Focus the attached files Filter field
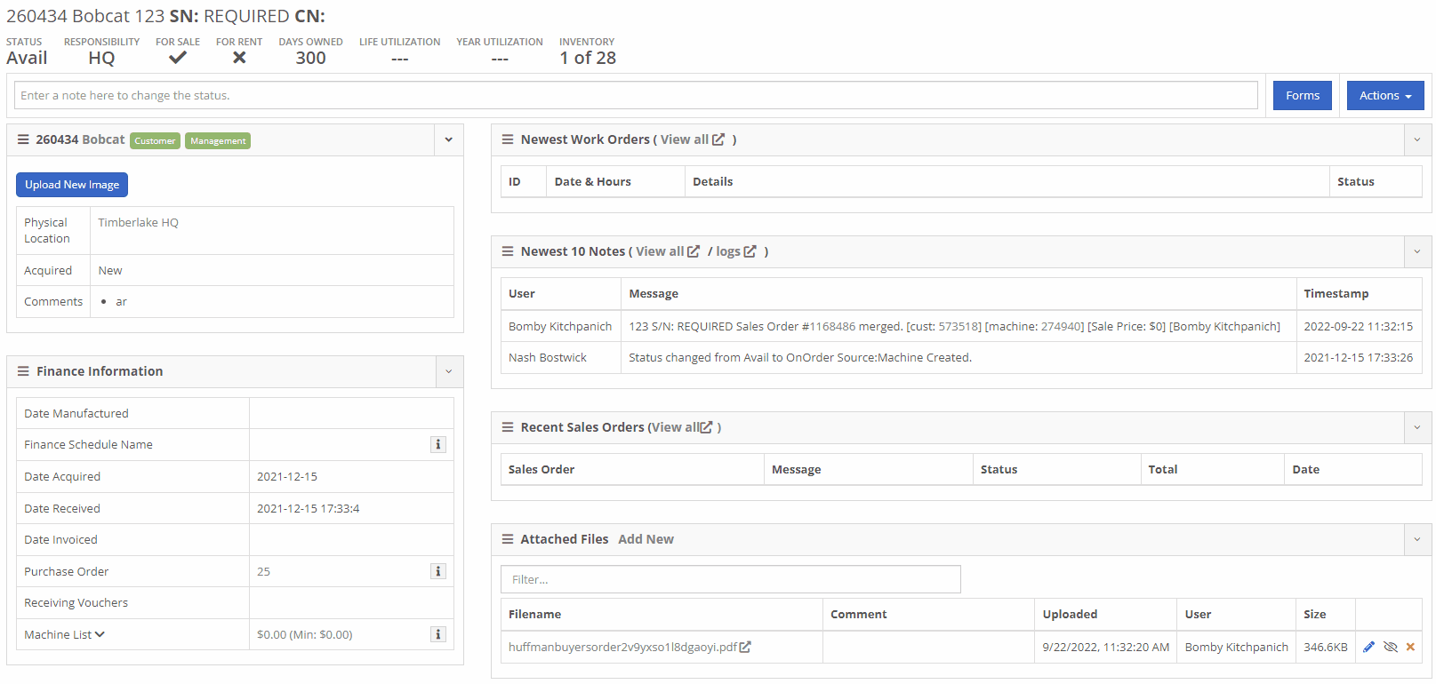This screenshot has width=1436, height=684. point(731,579)
